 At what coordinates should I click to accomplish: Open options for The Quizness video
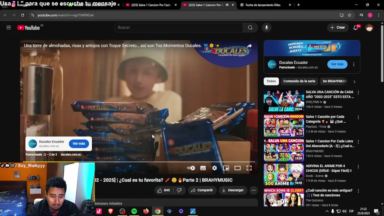(358, 191)
